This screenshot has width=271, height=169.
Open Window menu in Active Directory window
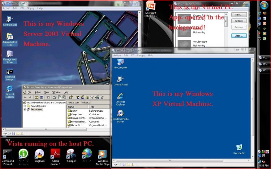(x=56, y=92)
